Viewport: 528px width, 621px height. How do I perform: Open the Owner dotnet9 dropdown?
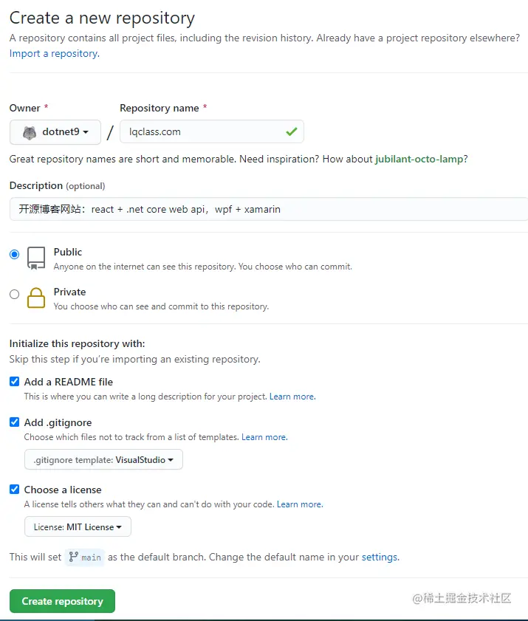pyautogui.click(x=55, y=132)
